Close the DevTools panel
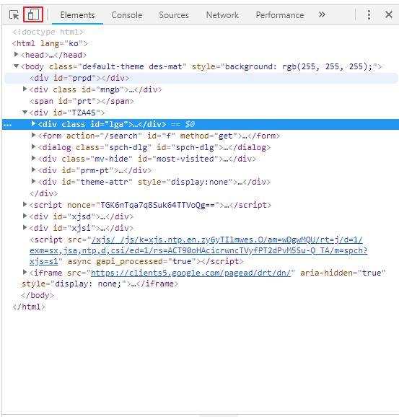 [389, 14]
